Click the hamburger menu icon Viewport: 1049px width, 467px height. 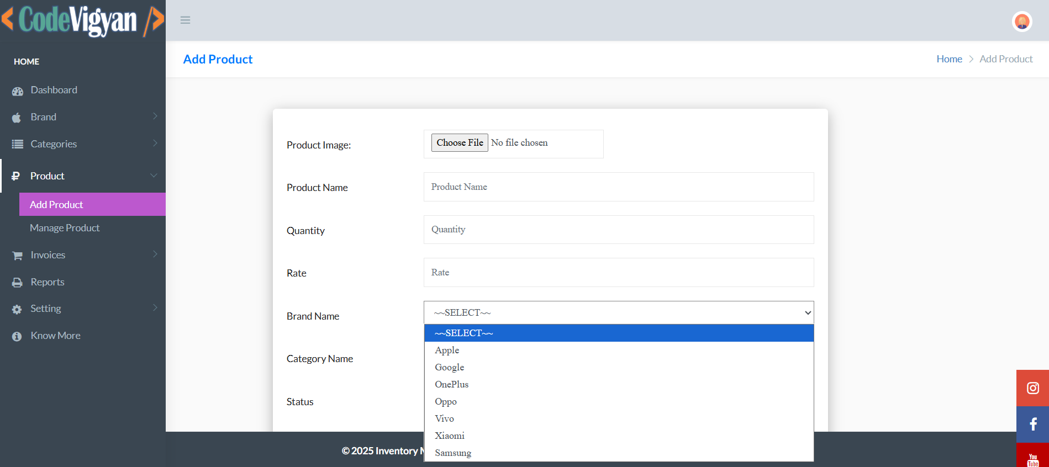(185, 20)
